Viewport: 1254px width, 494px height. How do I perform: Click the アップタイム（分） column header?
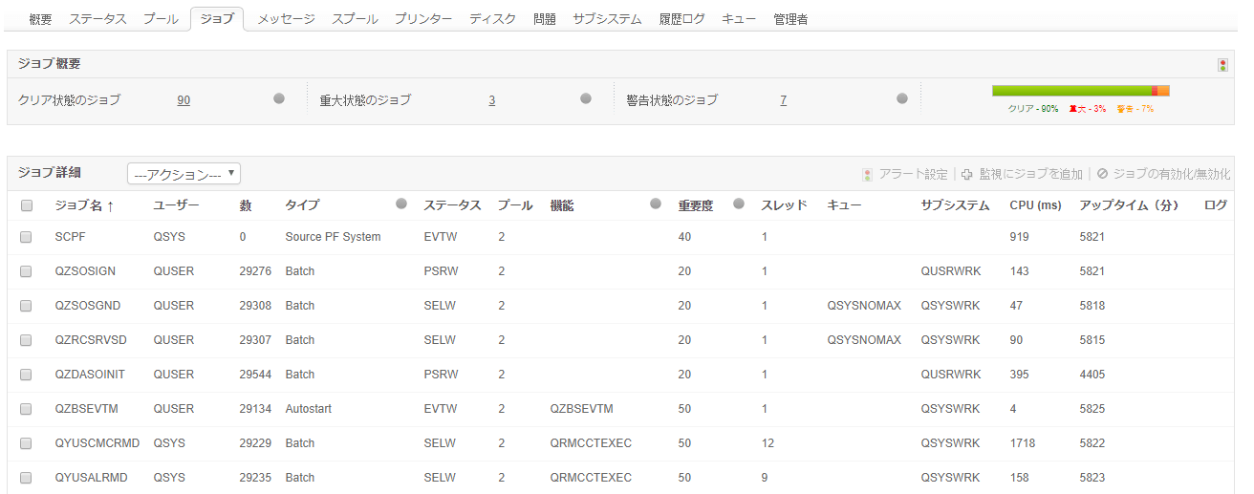pyautogui.click(x=1129, y=205)
